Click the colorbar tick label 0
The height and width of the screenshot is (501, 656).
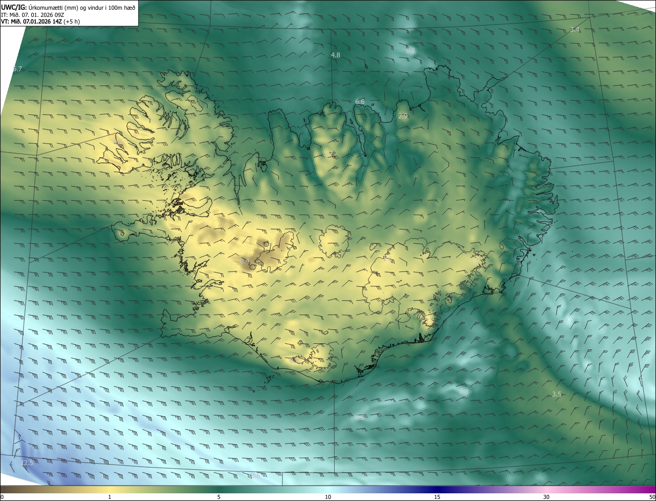[2, 497]
